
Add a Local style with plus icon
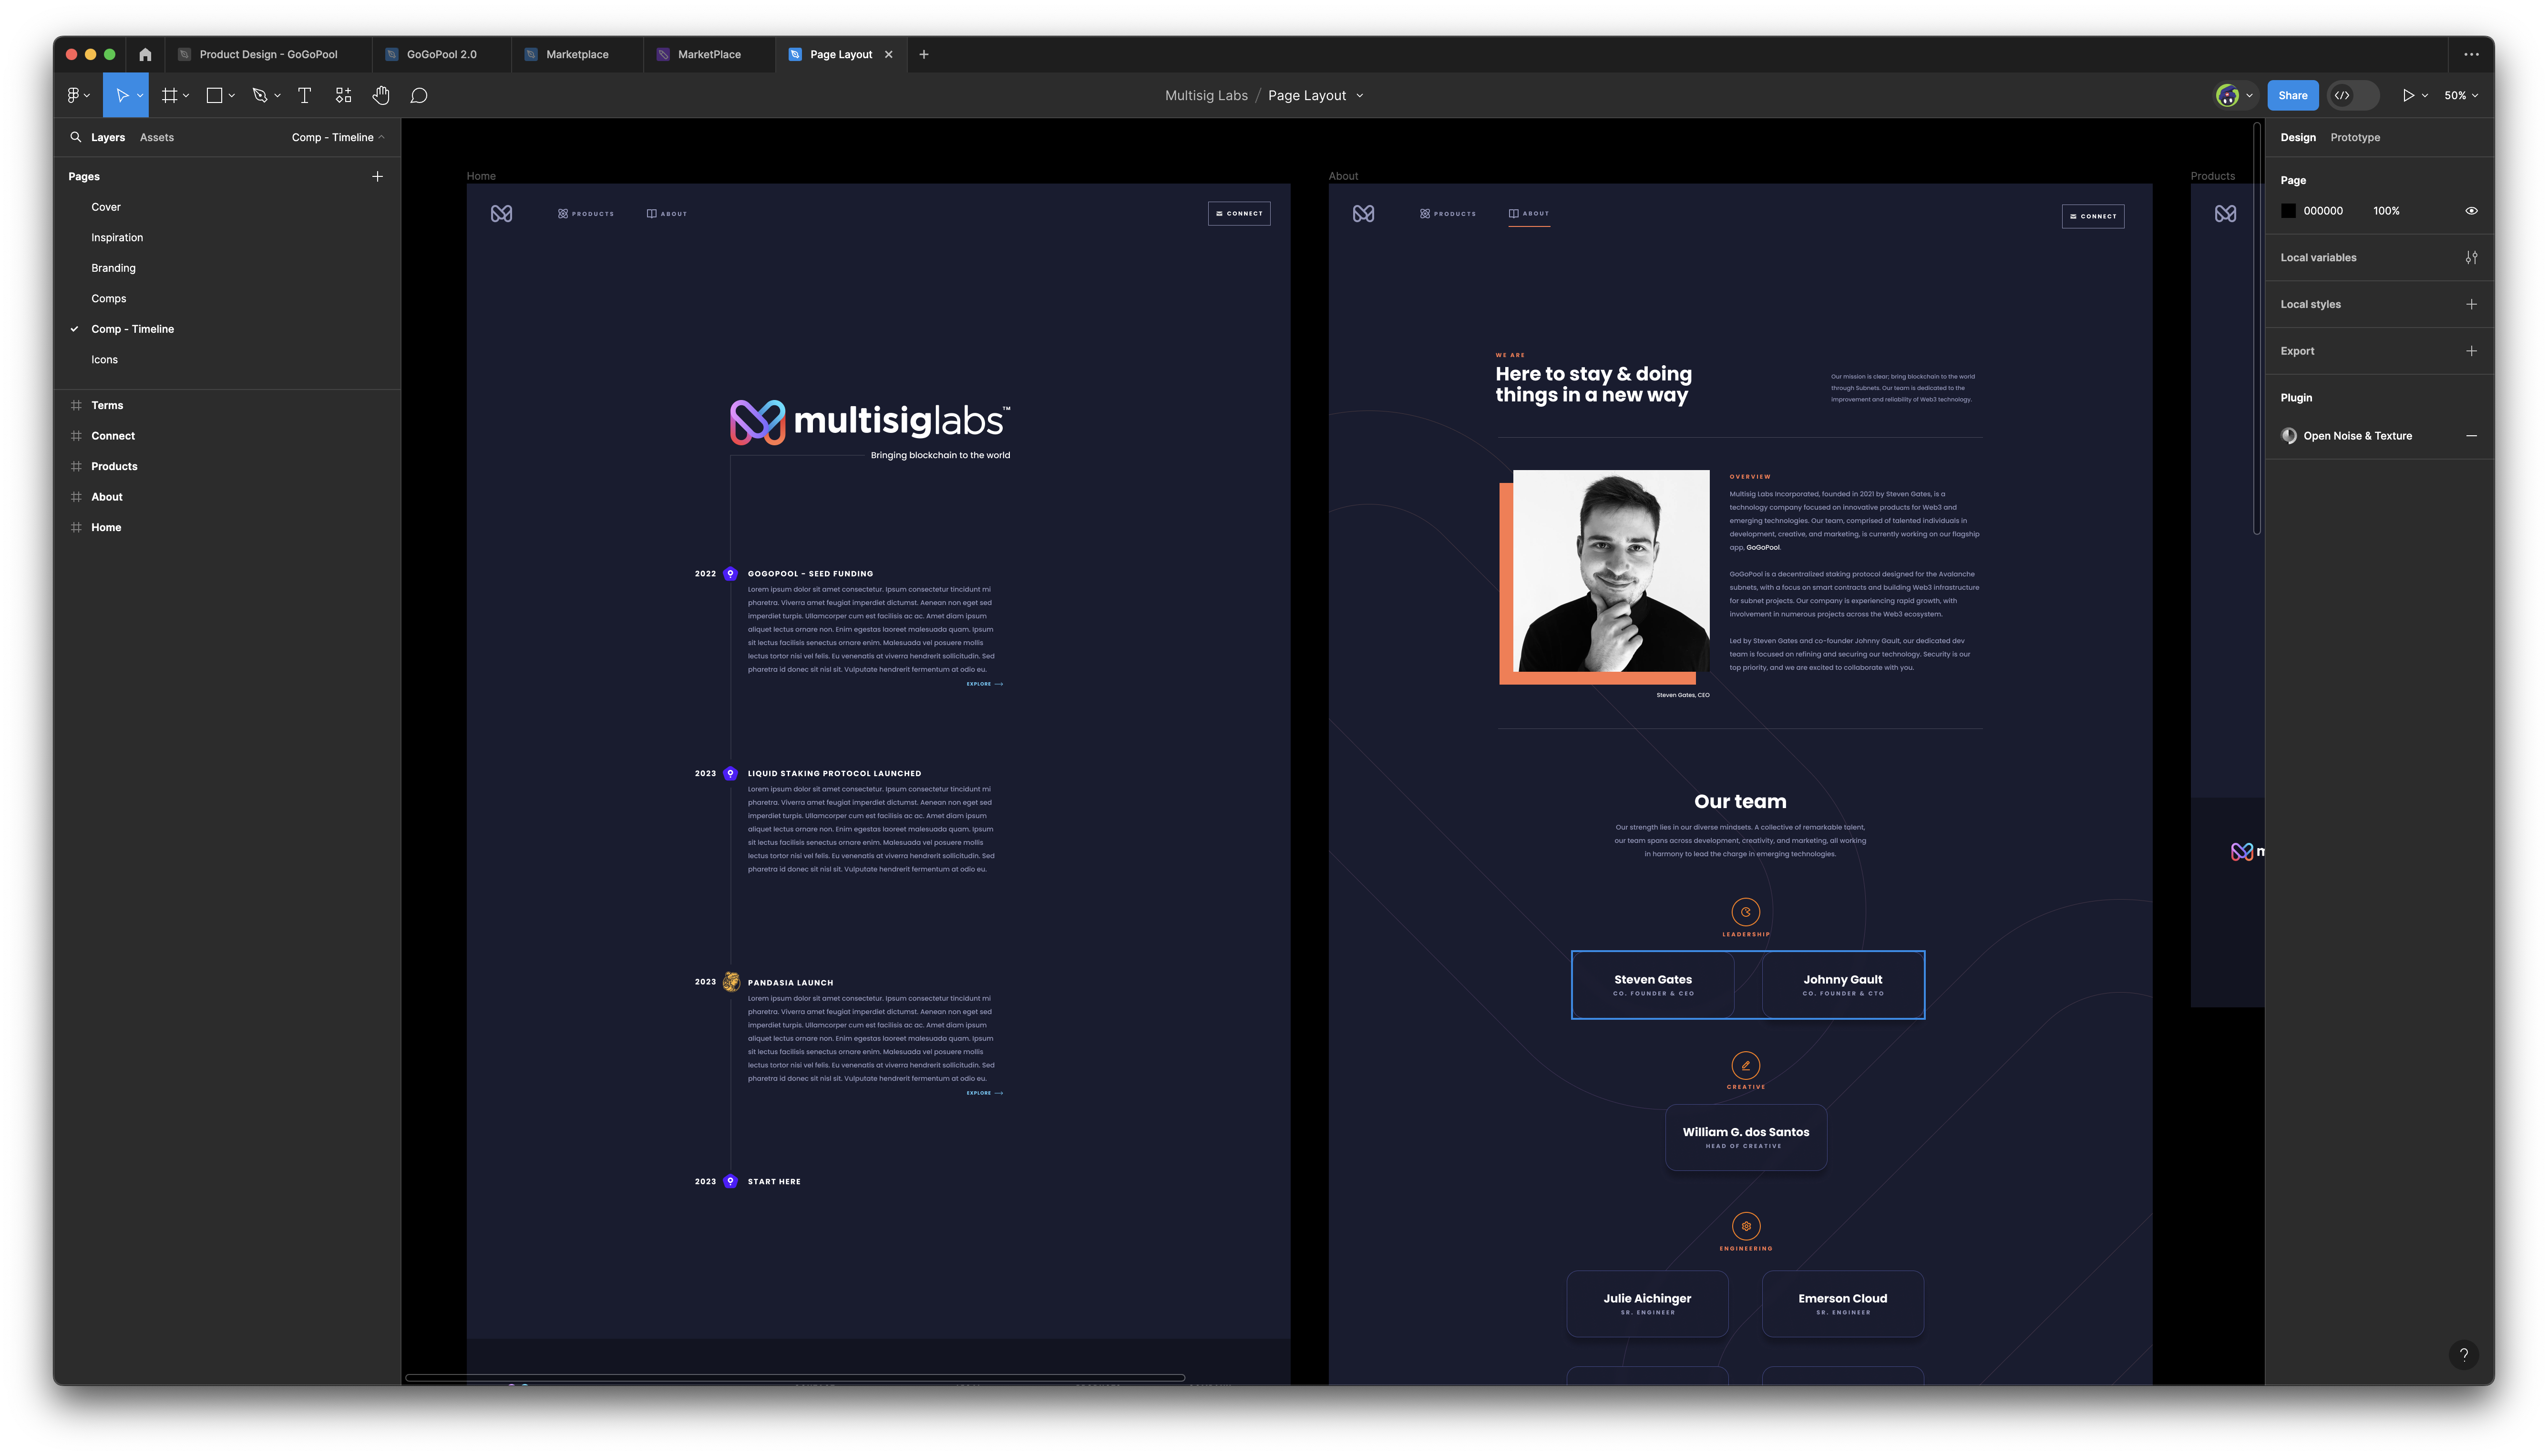(2471, 304)
